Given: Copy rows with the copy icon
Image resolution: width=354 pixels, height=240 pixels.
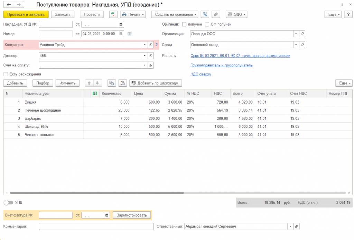Looking at the screenshot, I should click(x=112, y=83).
